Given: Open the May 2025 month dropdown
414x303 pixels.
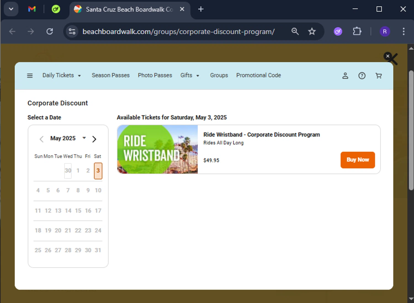Looking at the screenshot, I should [x=68, y=138].
